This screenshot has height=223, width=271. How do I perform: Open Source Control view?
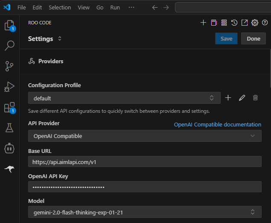[9, 66]
